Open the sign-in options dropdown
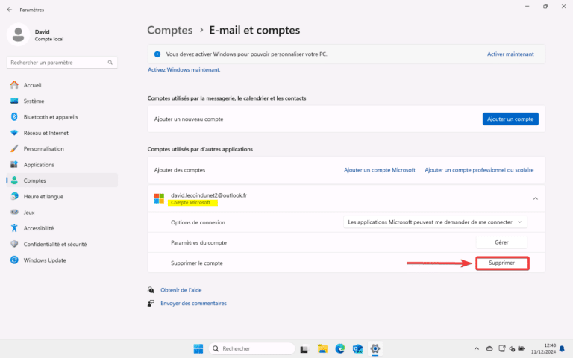This screenshot has height=358, width=573. click(x=436, y=222)
